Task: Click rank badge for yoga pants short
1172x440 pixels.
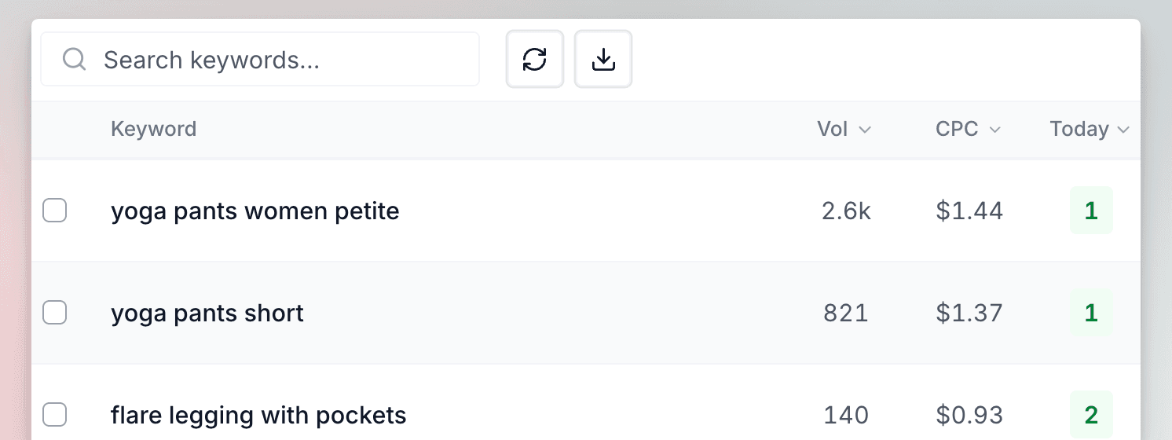Action: [1091, 313]
